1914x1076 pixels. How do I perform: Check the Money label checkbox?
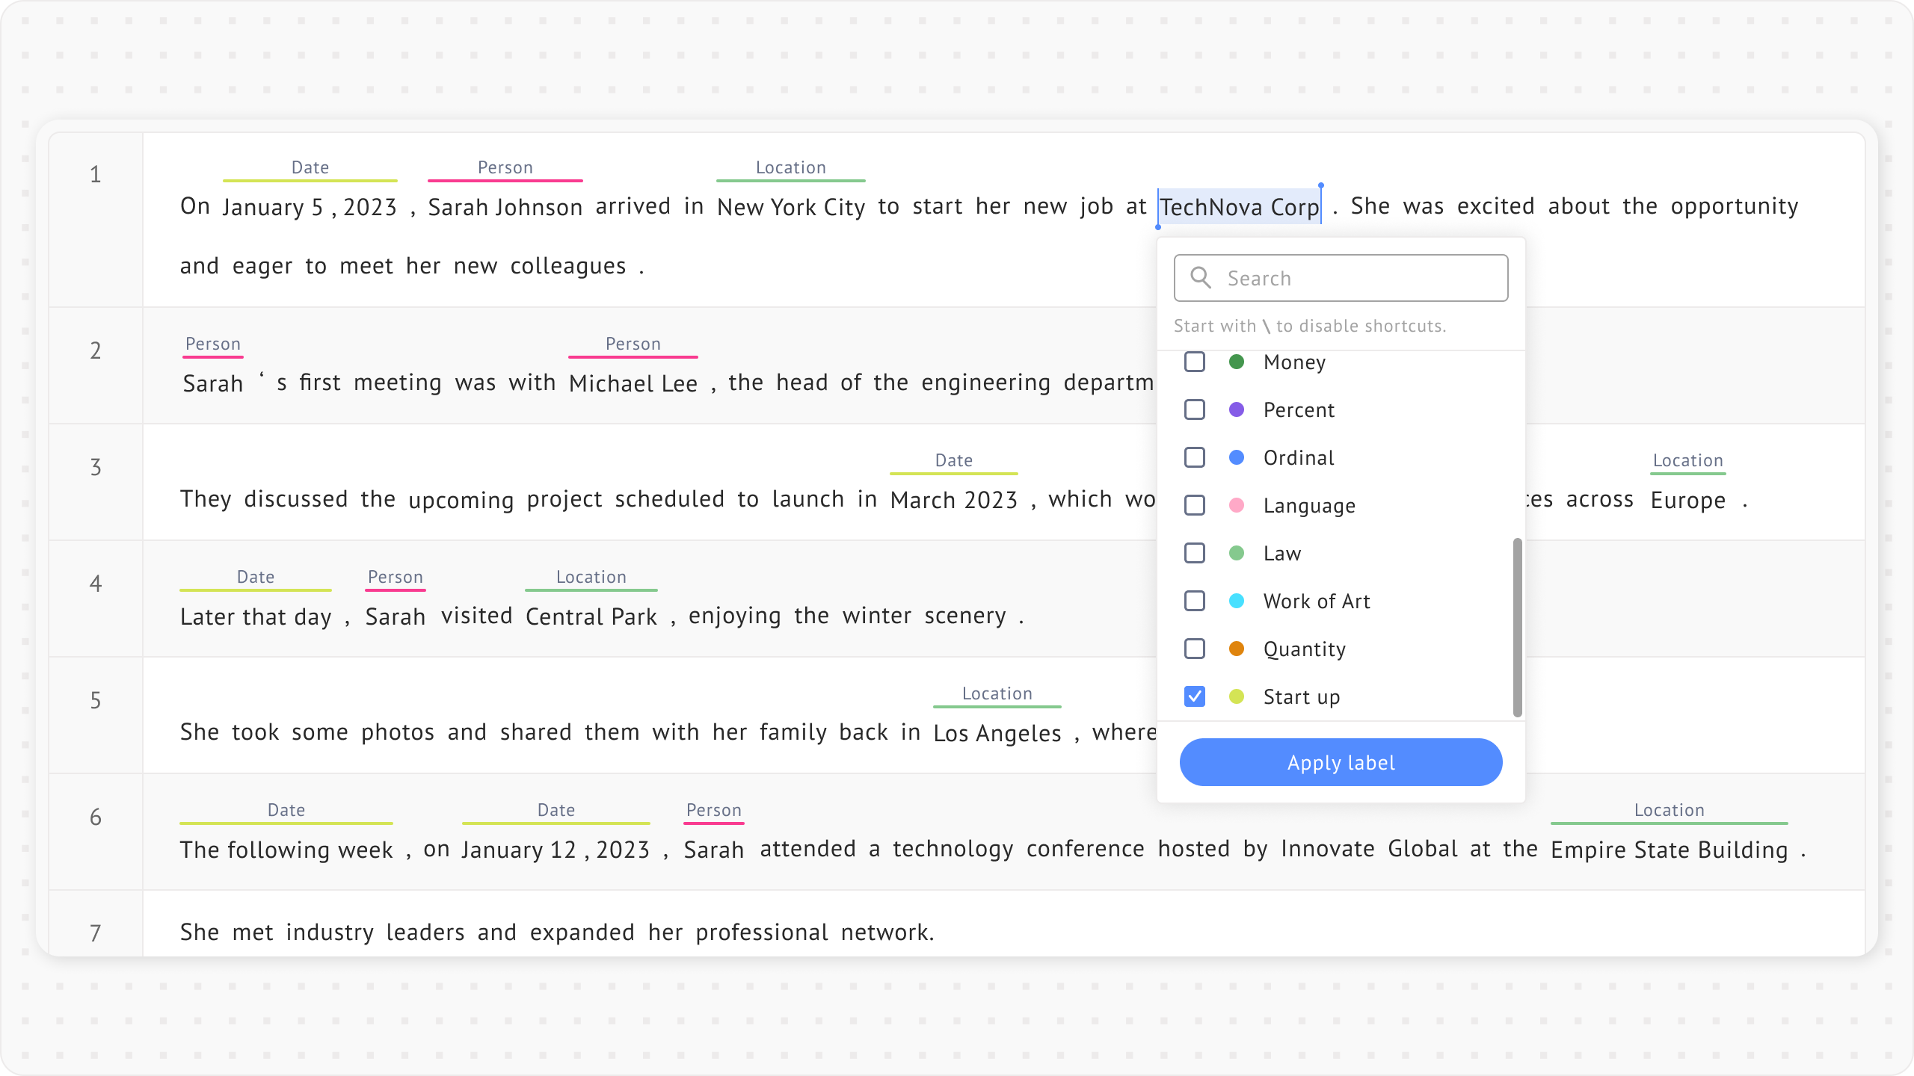(x=1195, y=362)
